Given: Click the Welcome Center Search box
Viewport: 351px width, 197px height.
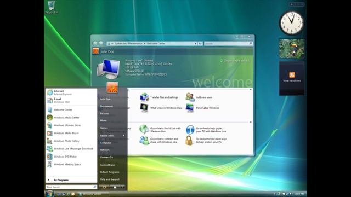Looking at the screenshot, I should [228, 44].
